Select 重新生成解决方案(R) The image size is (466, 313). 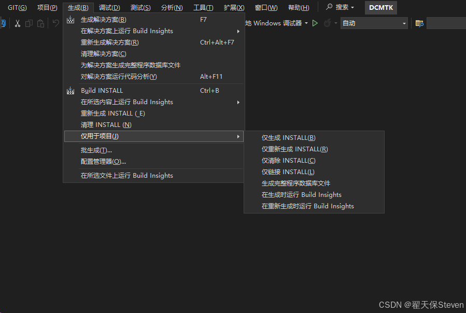pos(153,42)
